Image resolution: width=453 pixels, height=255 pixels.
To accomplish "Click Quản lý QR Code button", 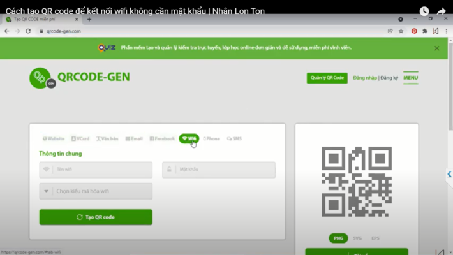I will click(327, 78).
